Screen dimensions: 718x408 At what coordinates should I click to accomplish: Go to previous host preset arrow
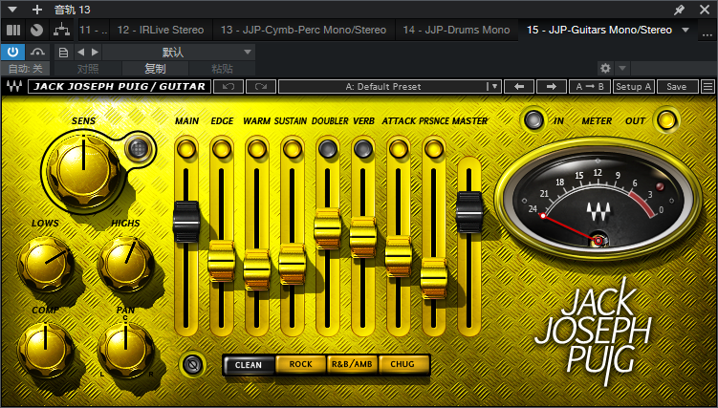point(80,53)
